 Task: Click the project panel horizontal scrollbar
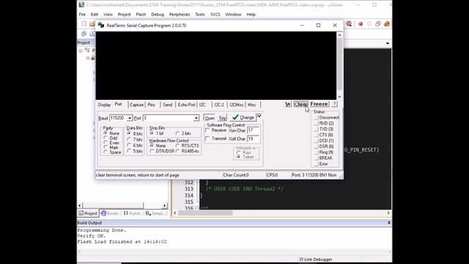pos(122,205)
